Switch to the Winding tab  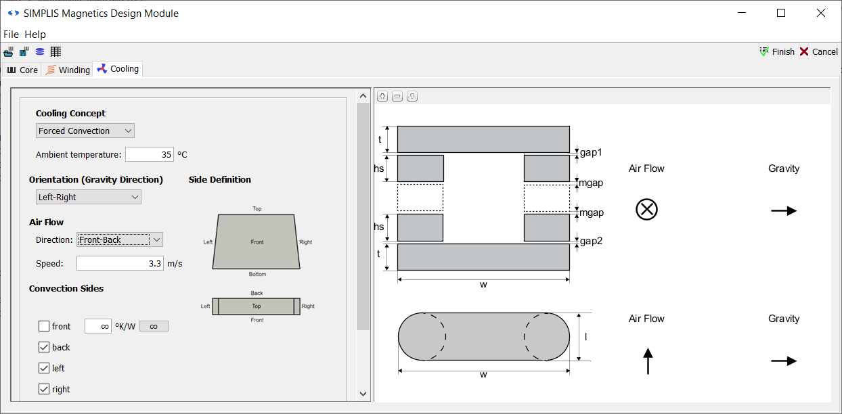coord(68,70)
